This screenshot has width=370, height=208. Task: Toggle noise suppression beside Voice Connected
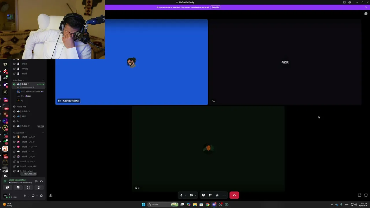(x=36, y=181)
